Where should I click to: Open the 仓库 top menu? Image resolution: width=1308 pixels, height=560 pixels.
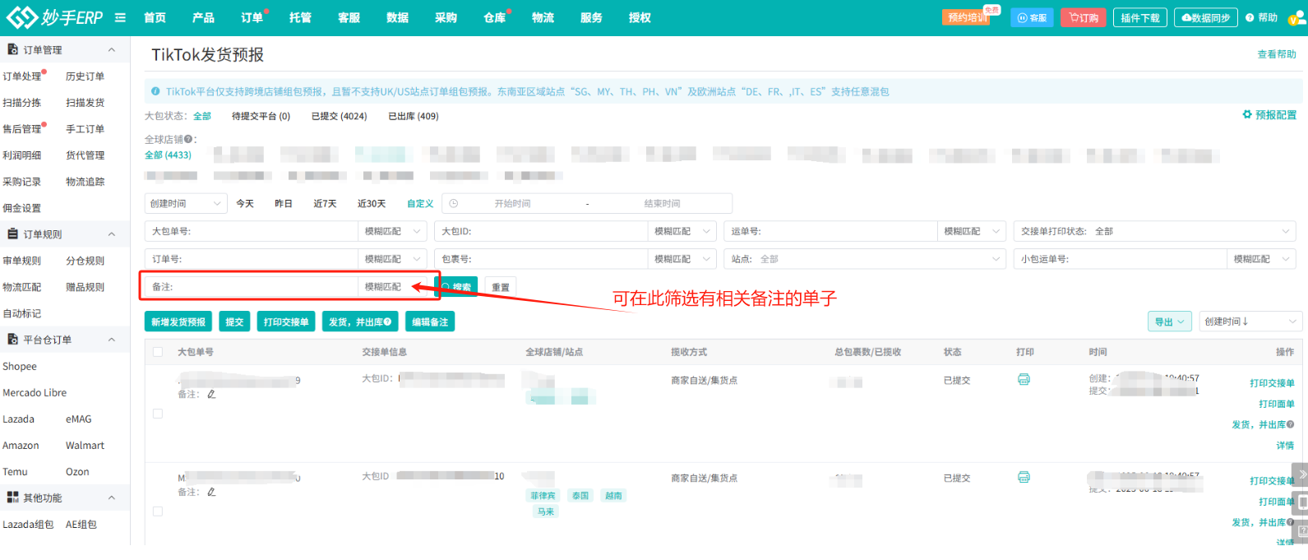tap(494, 17)
